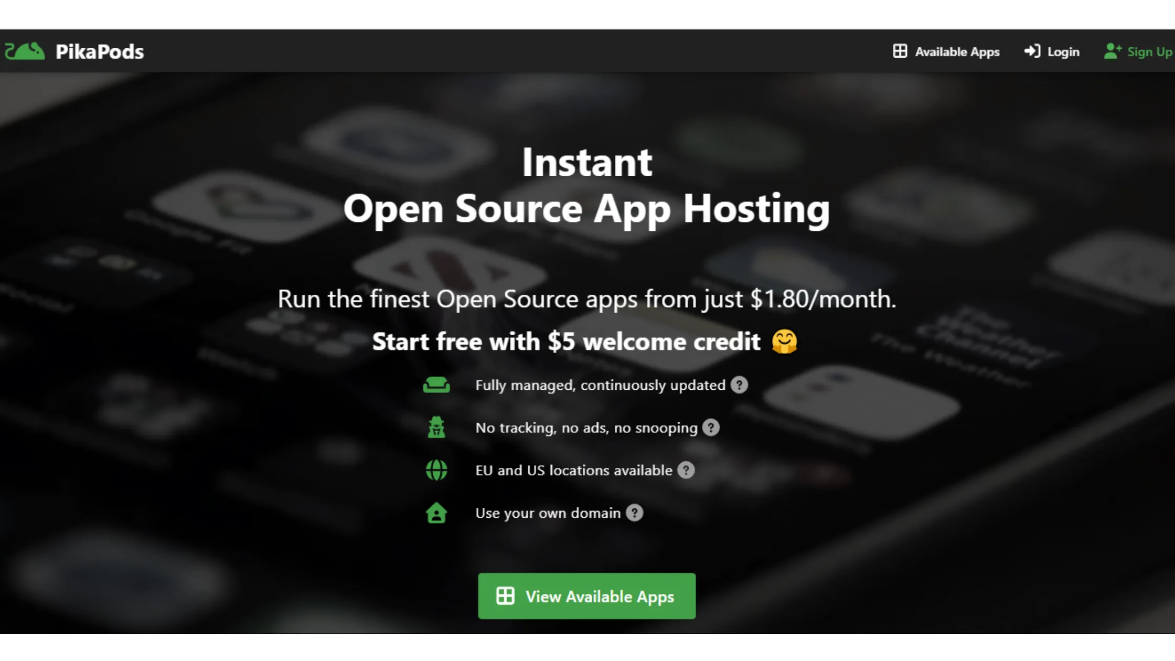Screen dimensions: 1175x661
Task: Click 'No tracking, no ads, no snooping' text
Action: [x=586, y=428]
